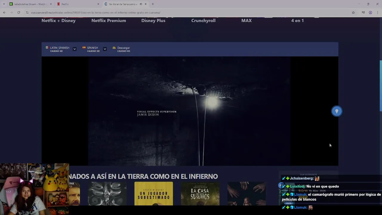Close the Netflix browser tab

[x=98, y=4]
